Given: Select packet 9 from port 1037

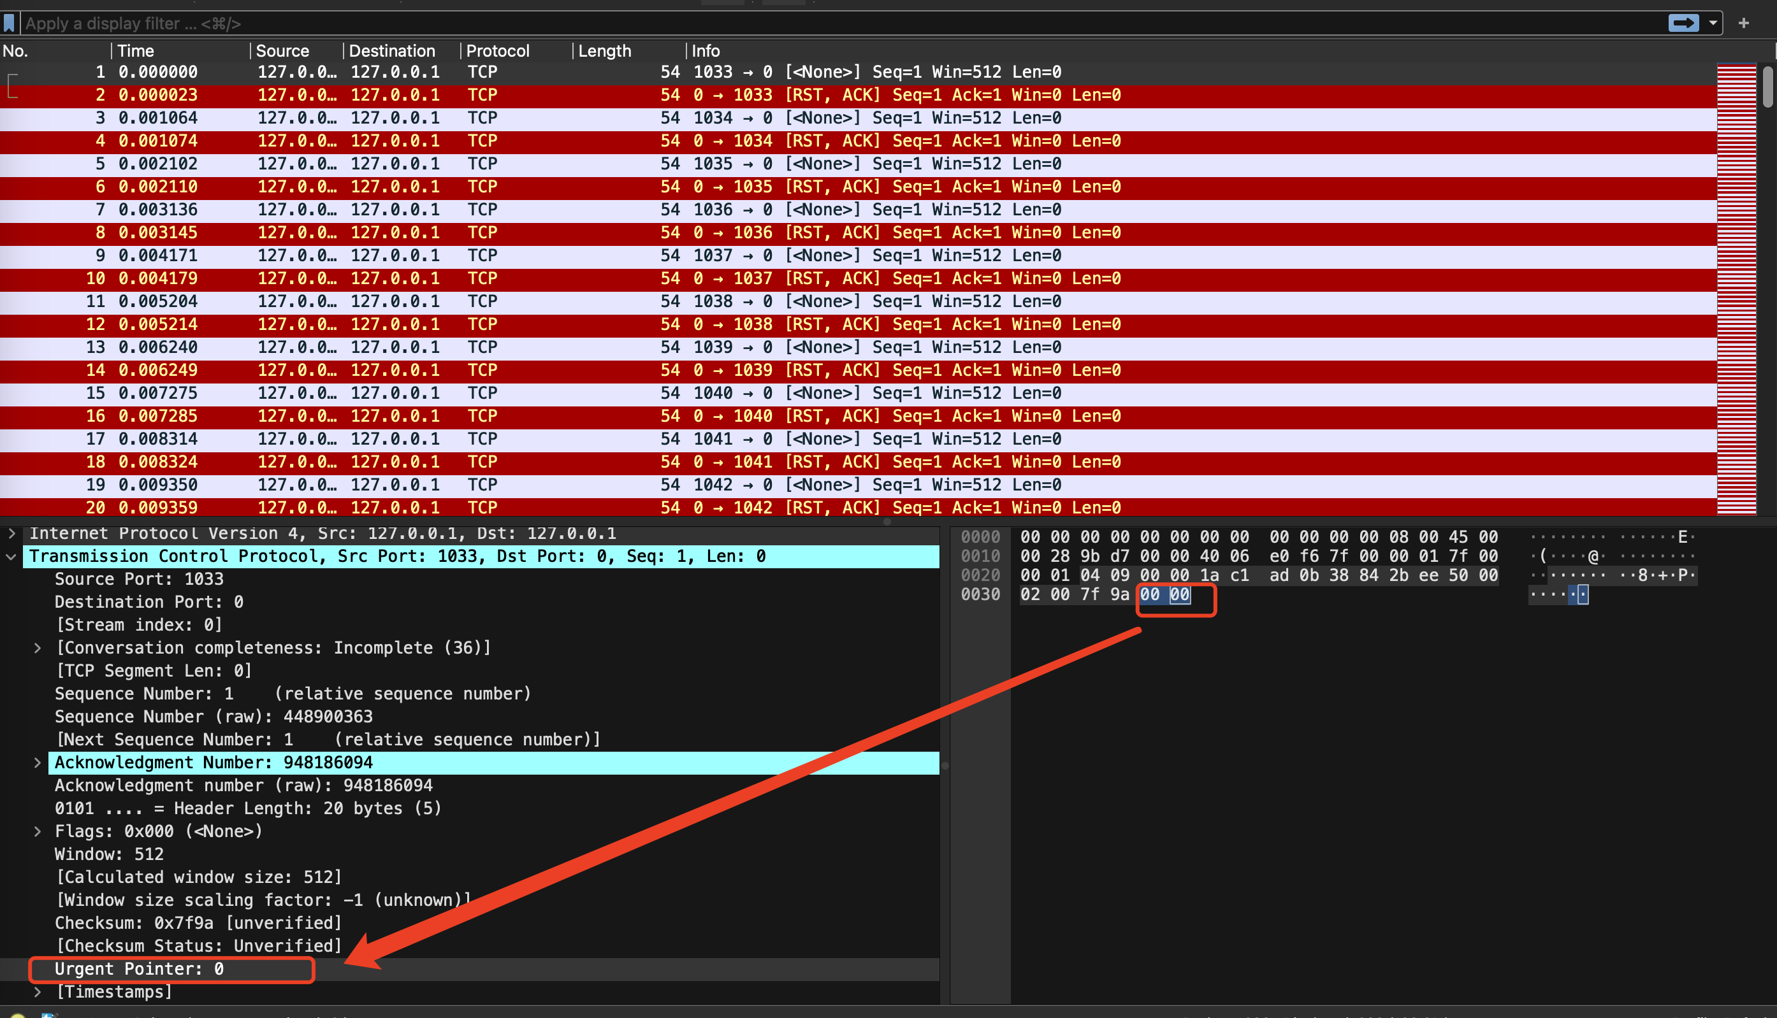Looking at the screenshot, I should click(x=857, y=256).
